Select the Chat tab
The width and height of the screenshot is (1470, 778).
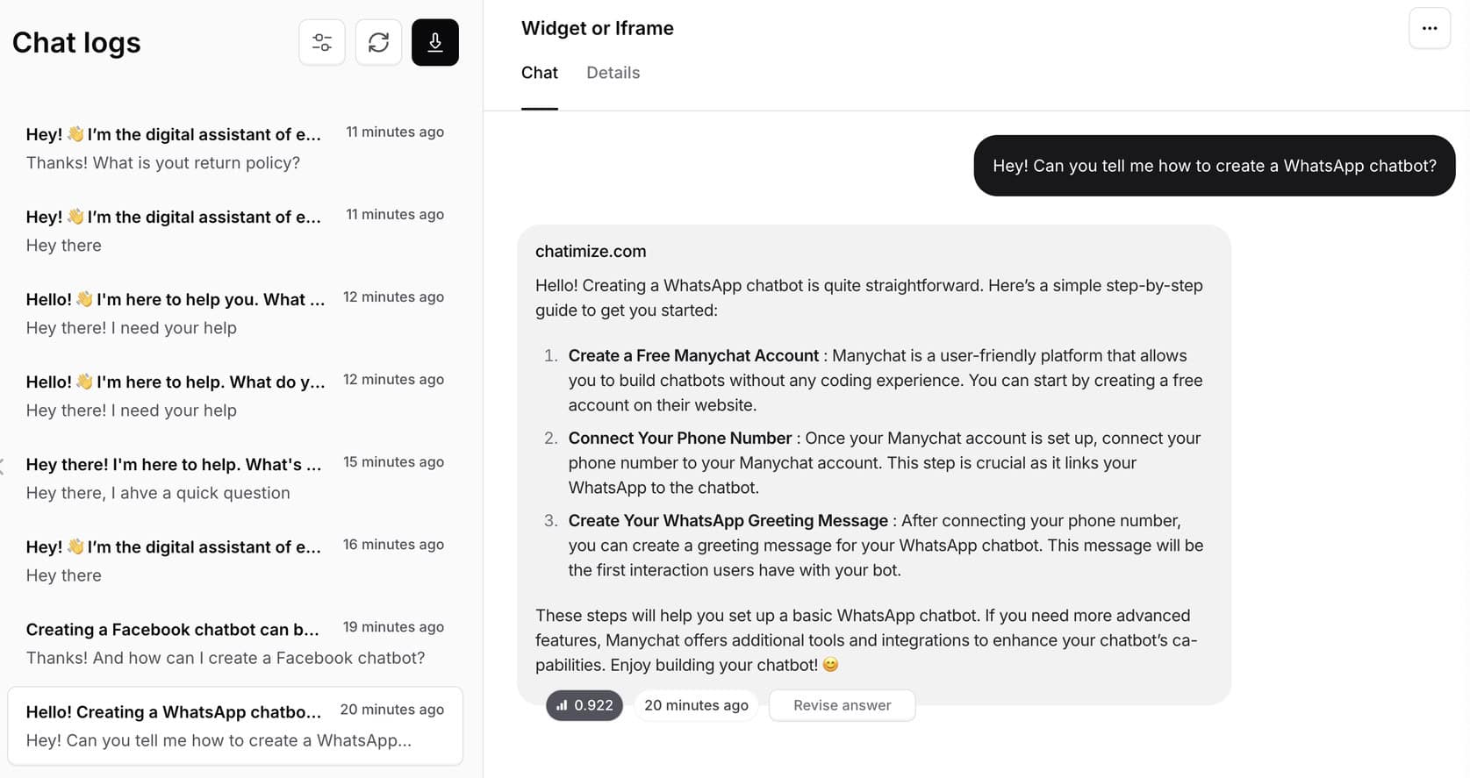(539, 73)
